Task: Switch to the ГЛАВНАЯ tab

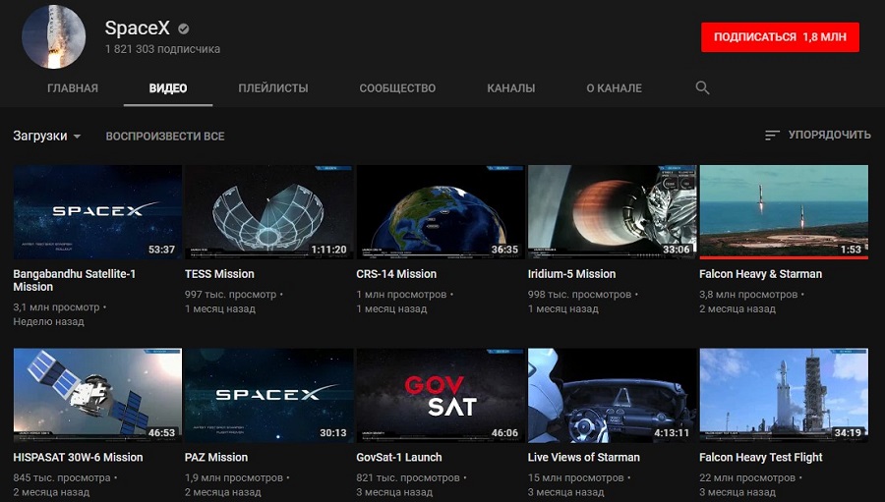Action: (73, 88)
